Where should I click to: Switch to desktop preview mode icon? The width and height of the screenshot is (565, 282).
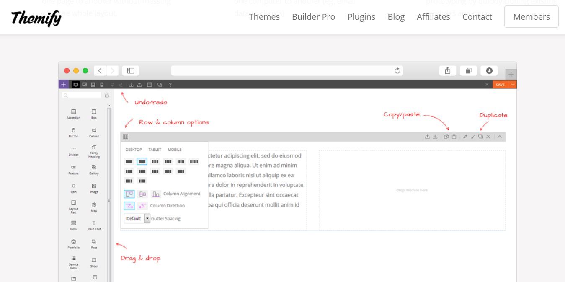pos(76,84)
